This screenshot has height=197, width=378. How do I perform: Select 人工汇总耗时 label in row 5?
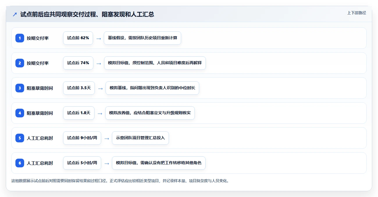point(40,138)
